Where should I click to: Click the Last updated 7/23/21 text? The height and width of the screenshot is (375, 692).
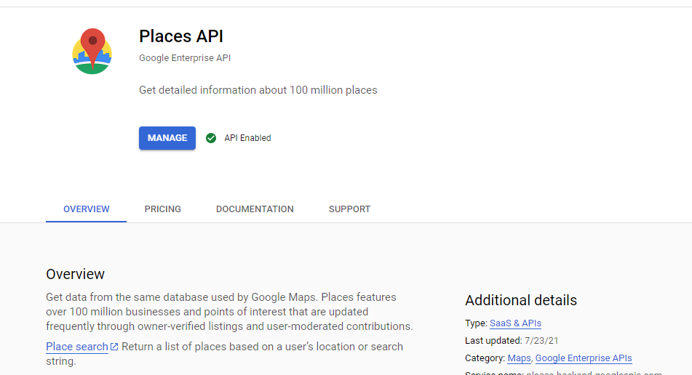click(x=512, y=341)
